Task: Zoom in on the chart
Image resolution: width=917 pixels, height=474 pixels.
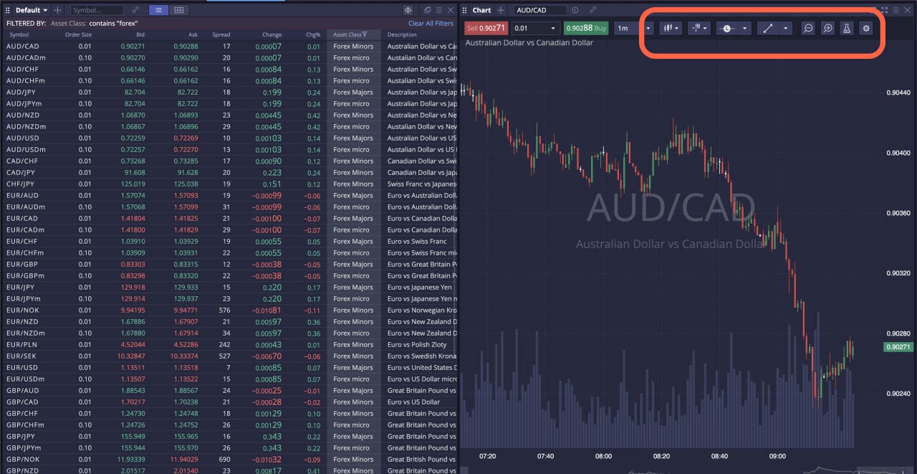Action: 827,28
